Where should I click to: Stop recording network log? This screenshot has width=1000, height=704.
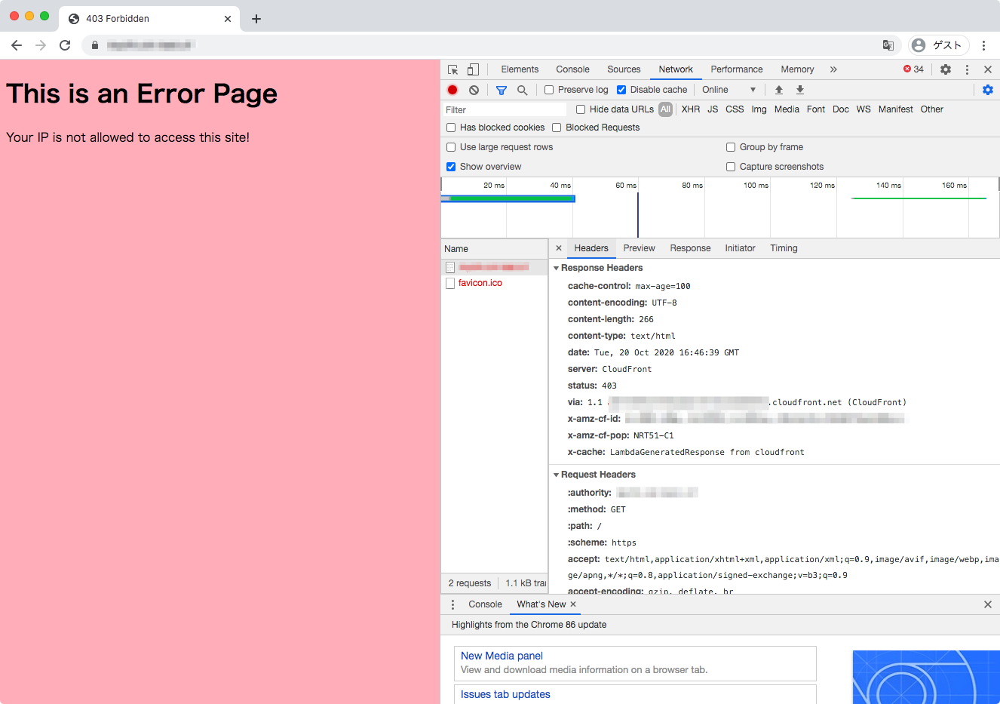pos(451,89)
